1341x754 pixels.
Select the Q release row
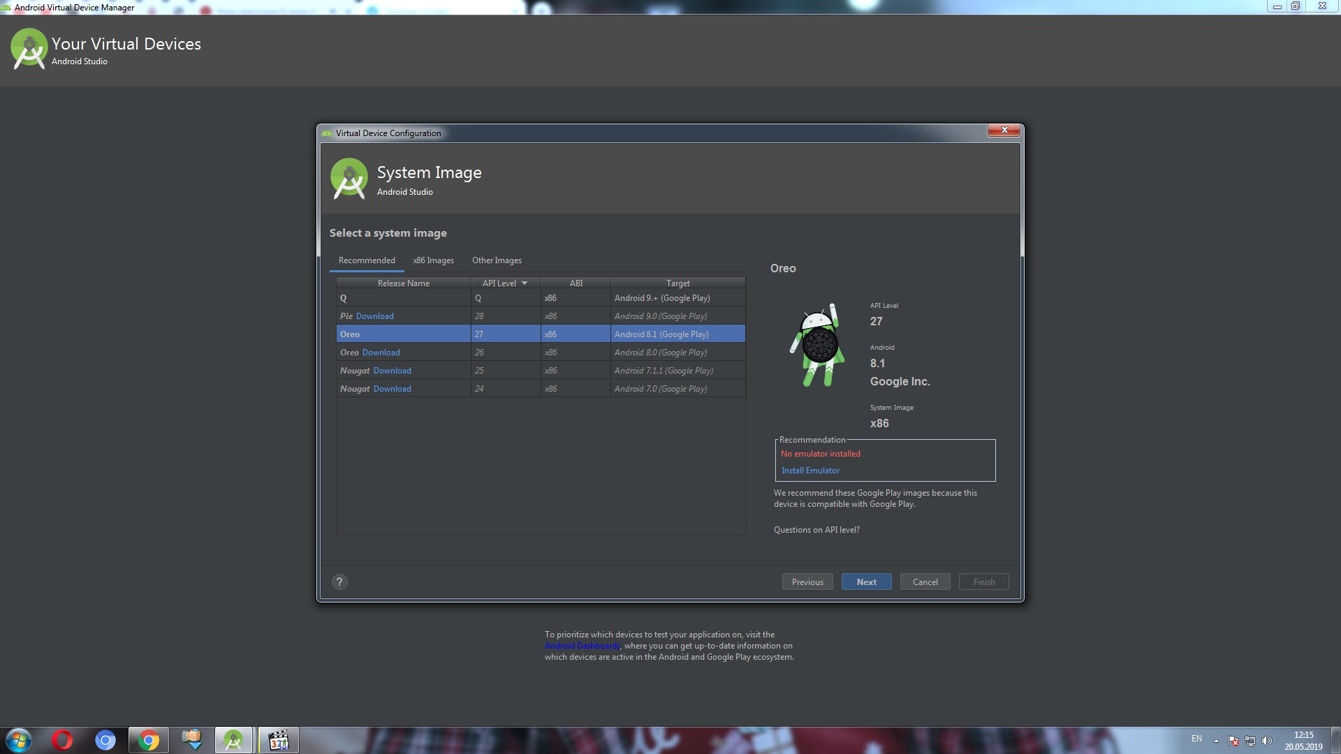[541, 298]
